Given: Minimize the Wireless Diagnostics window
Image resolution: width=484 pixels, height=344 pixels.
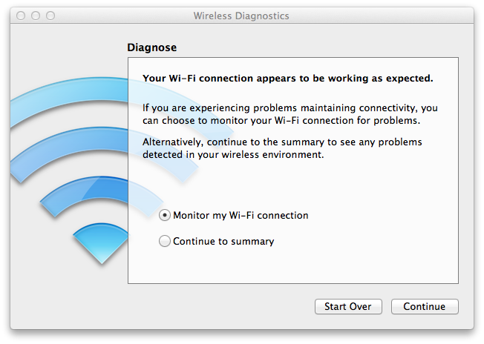Looking at the screenshot, I should (x=36, y=16).
